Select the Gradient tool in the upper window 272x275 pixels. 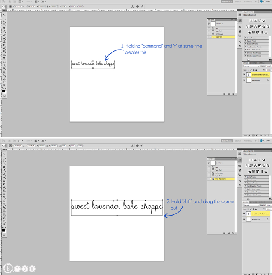click(x=4, y=51)
